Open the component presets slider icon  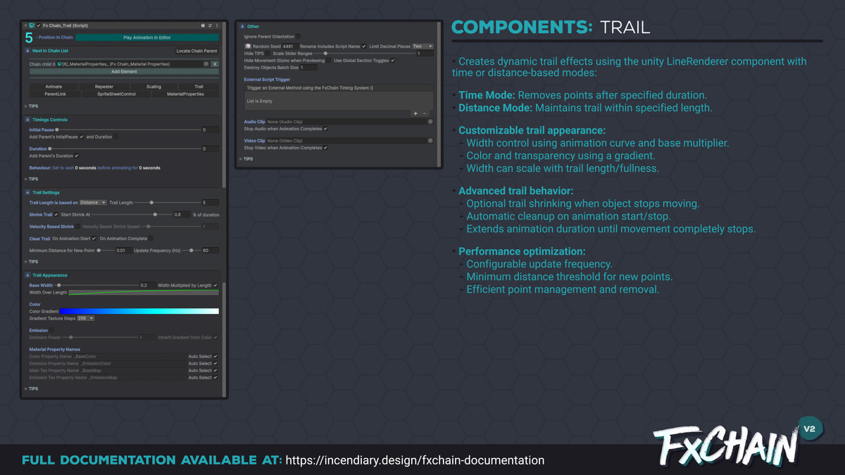click(x=210, y=25)
